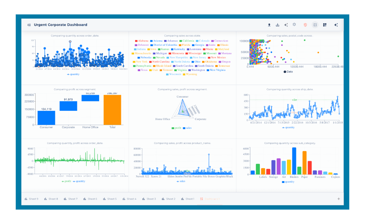Click 'Comparing quantity across order_date.' chart title
This screenshot has width=365, height=224.
75,36
